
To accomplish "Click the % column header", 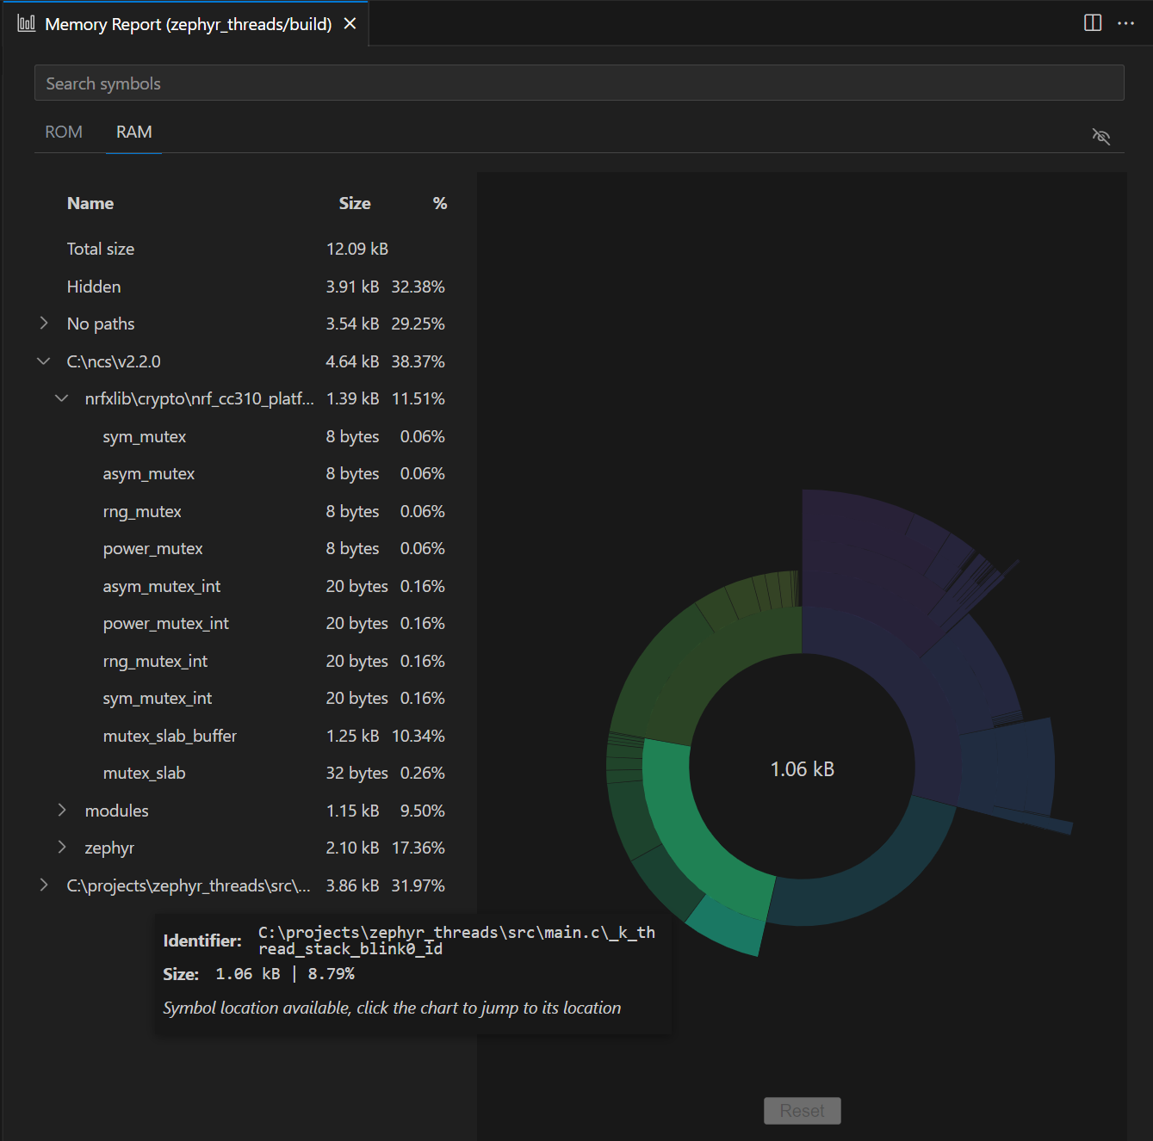I will point(440,203).
